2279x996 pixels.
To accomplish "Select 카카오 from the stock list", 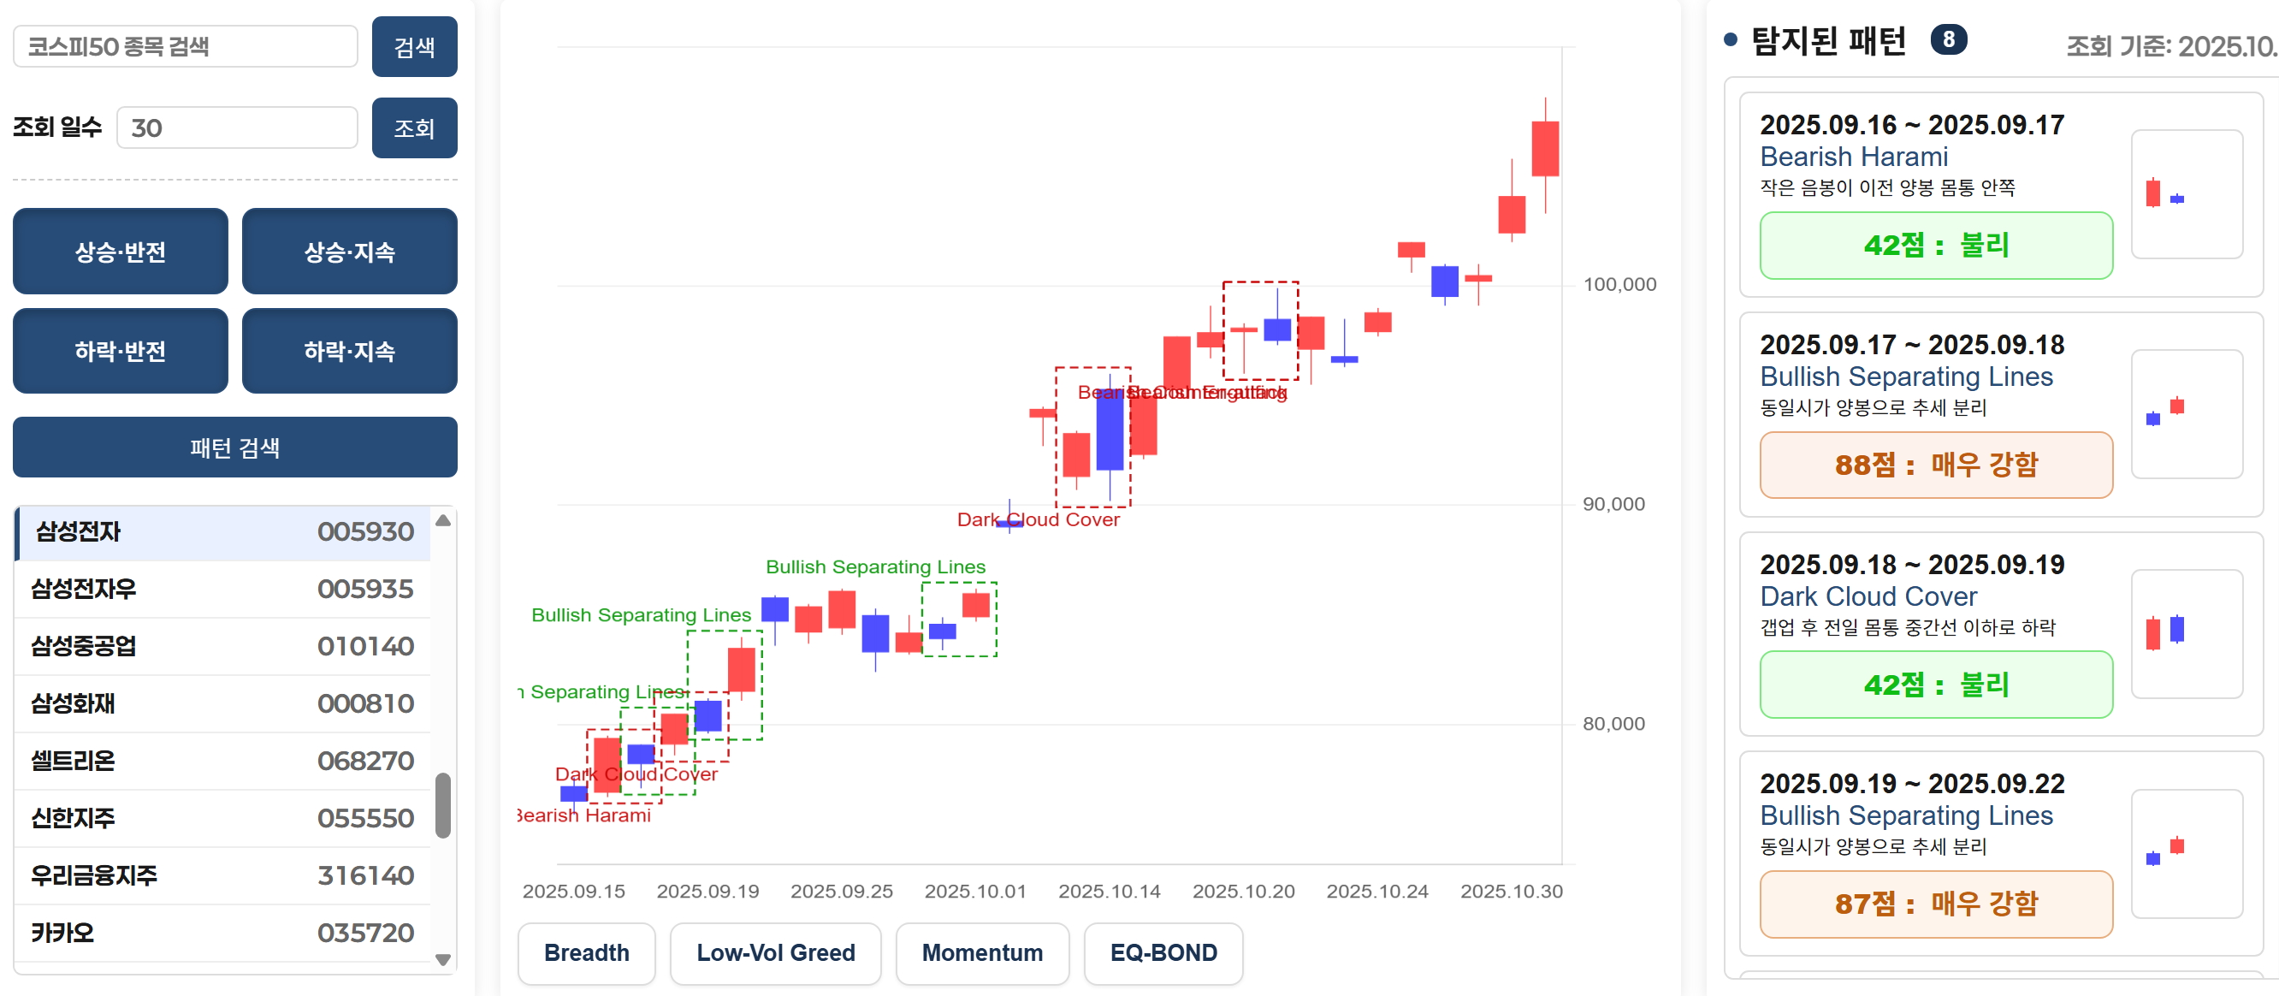I will (222, 933).
